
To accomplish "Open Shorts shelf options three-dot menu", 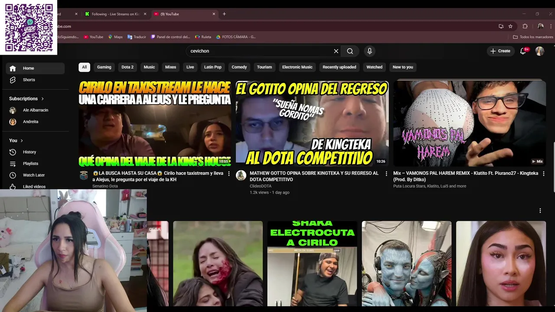I will pyautogui.click(x=540, y=211).
